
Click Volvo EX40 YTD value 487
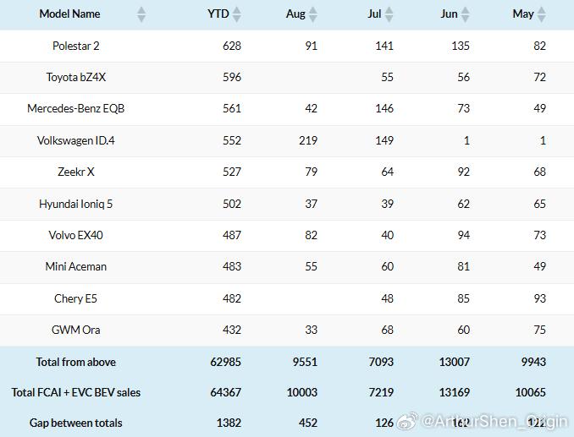[232, 235]
